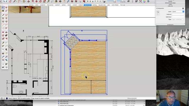The width and height of the screenshot is (189, 106).
Task: Select the Eraser in the top toolbar
Action: coord(10,1)
